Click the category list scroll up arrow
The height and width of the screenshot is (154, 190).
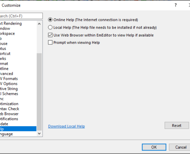39,24
